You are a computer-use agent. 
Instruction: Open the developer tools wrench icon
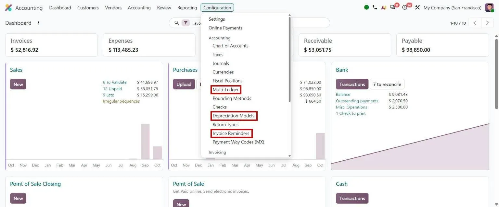(x=417, y=7)
